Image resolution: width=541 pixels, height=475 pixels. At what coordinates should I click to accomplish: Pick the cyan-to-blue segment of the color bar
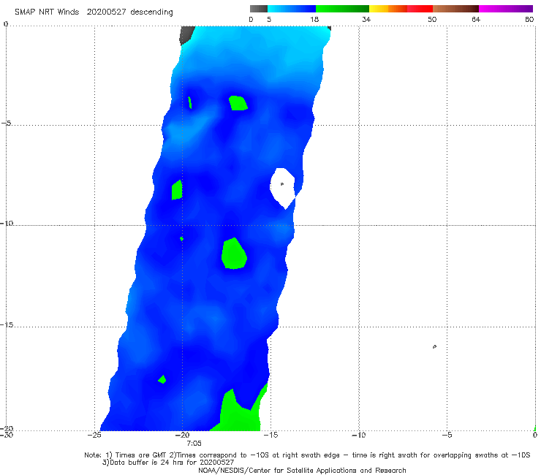click(292, 9)
